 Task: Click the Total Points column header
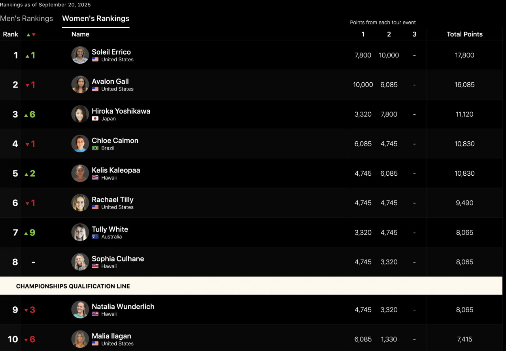tap(464, 34)
